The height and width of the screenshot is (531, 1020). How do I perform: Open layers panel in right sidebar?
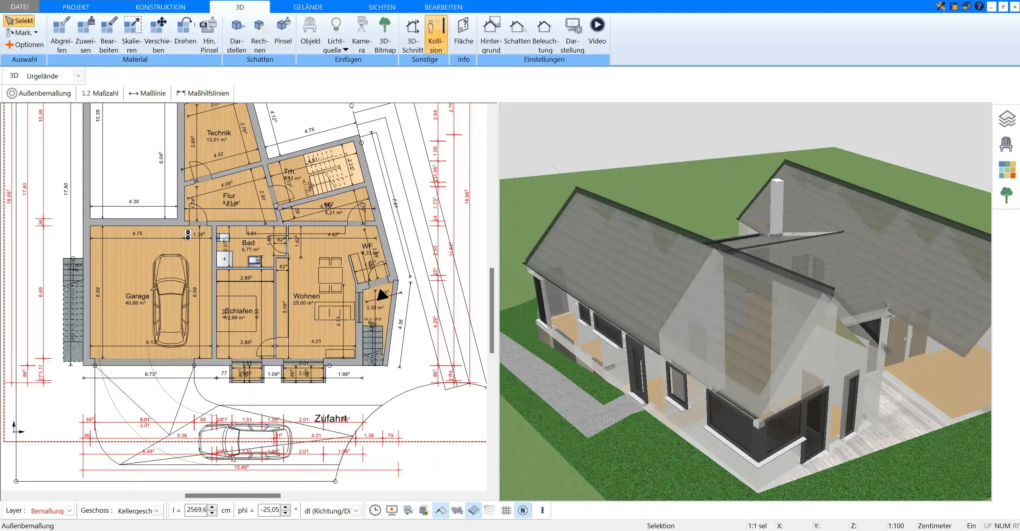pyautogui.click(x=1006, y=119)
